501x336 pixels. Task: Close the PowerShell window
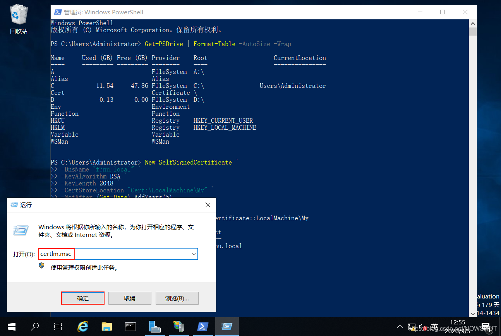(465, 12)
